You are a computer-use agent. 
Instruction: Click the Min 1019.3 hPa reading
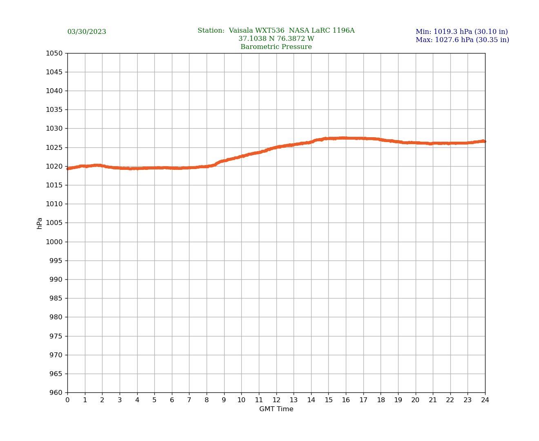point(461,32)
